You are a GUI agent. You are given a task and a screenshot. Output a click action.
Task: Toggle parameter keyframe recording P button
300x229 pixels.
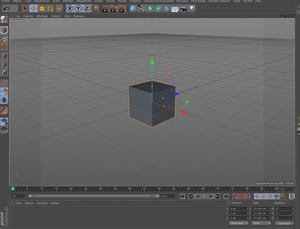tap(276, 196)
